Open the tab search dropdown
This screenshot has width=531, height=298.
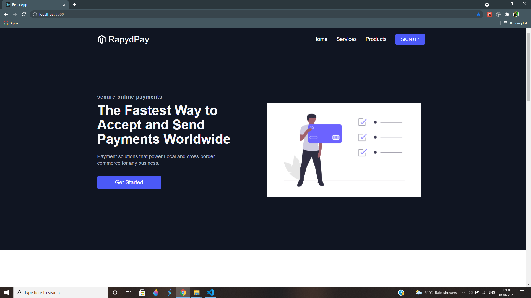click(487, 5)
